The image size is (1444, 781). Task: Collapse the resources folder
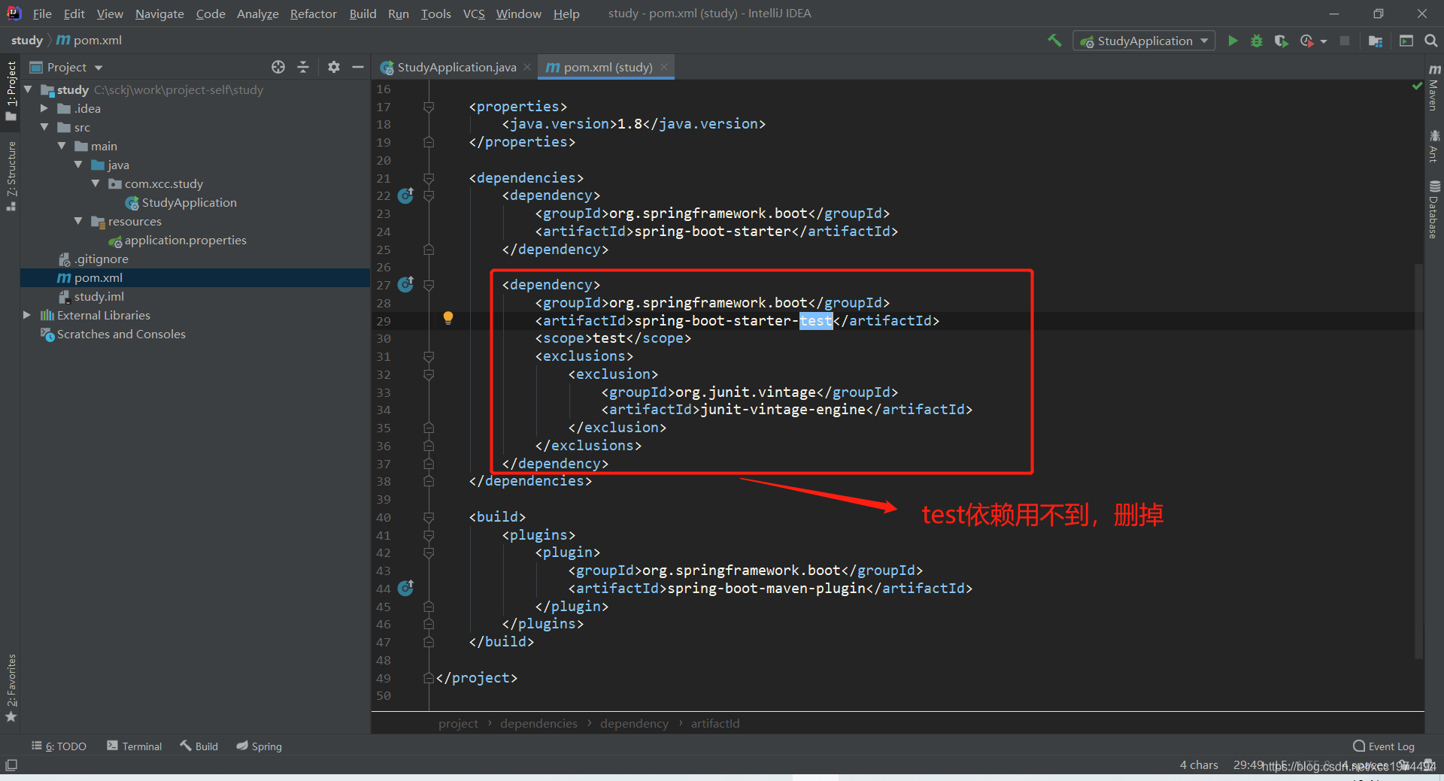(78, 221)
